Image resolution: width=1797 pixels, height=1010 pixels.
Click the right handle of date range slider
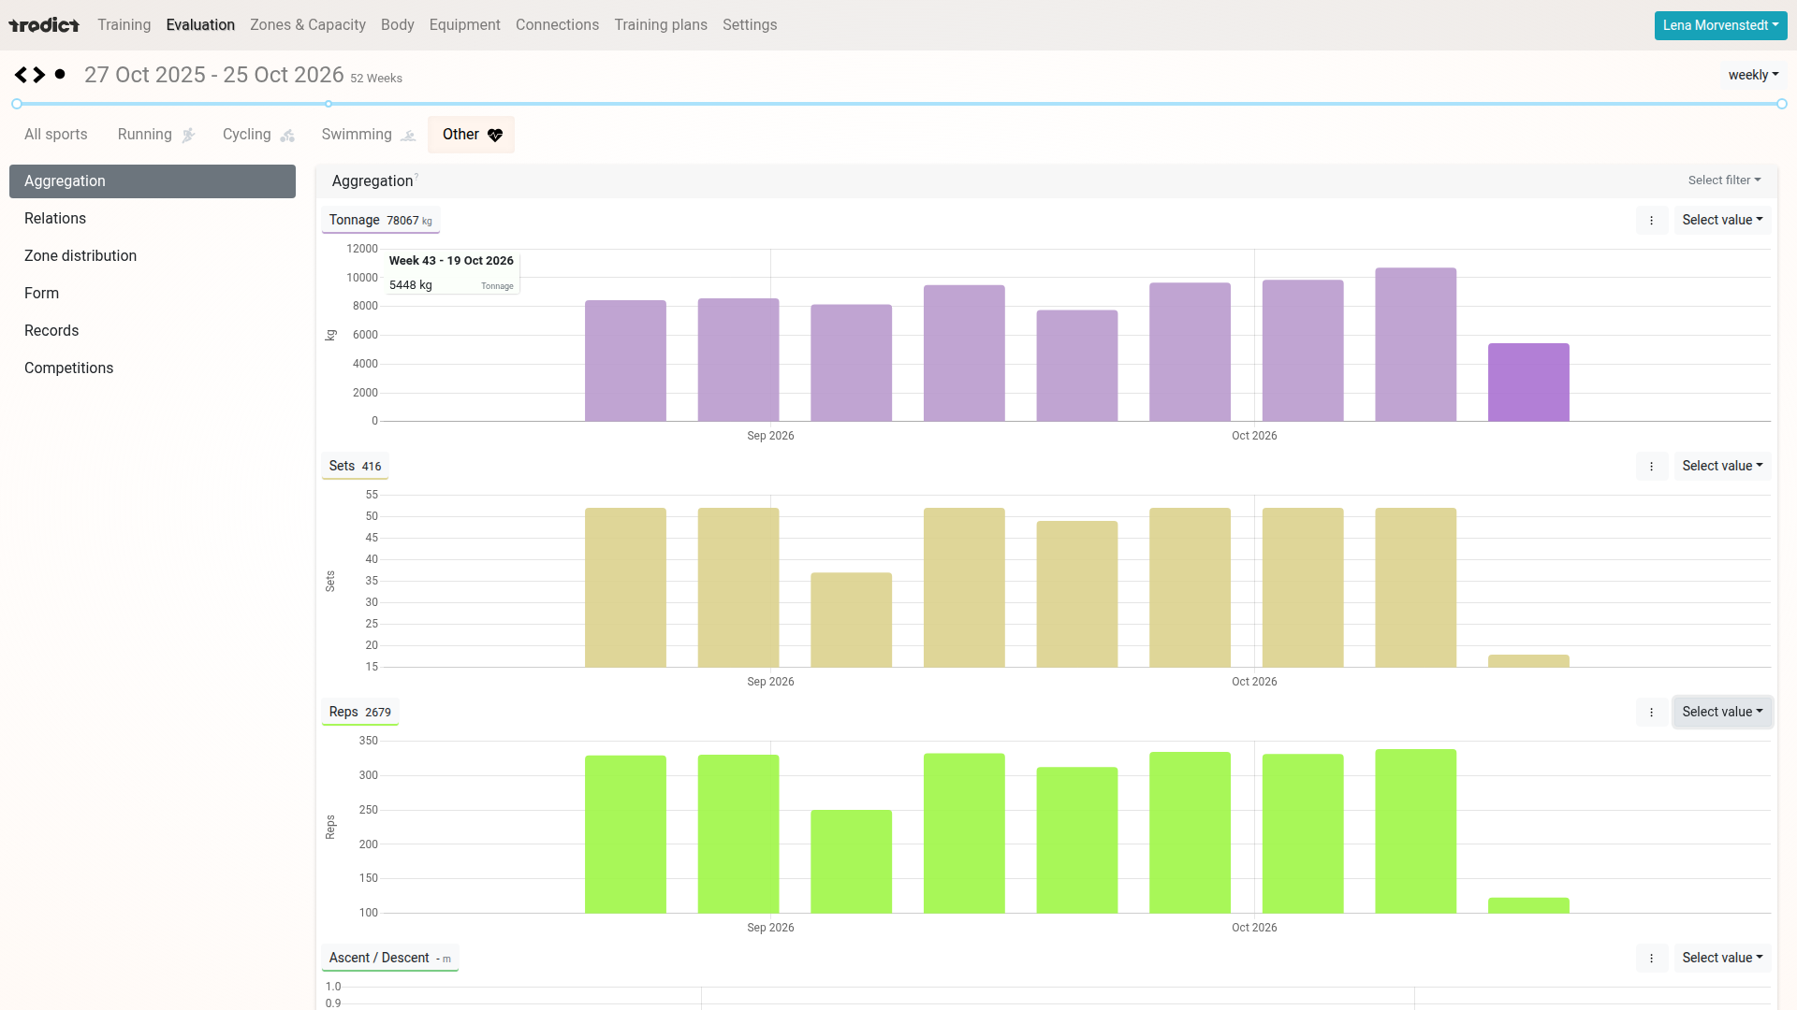pos(1782,104)
